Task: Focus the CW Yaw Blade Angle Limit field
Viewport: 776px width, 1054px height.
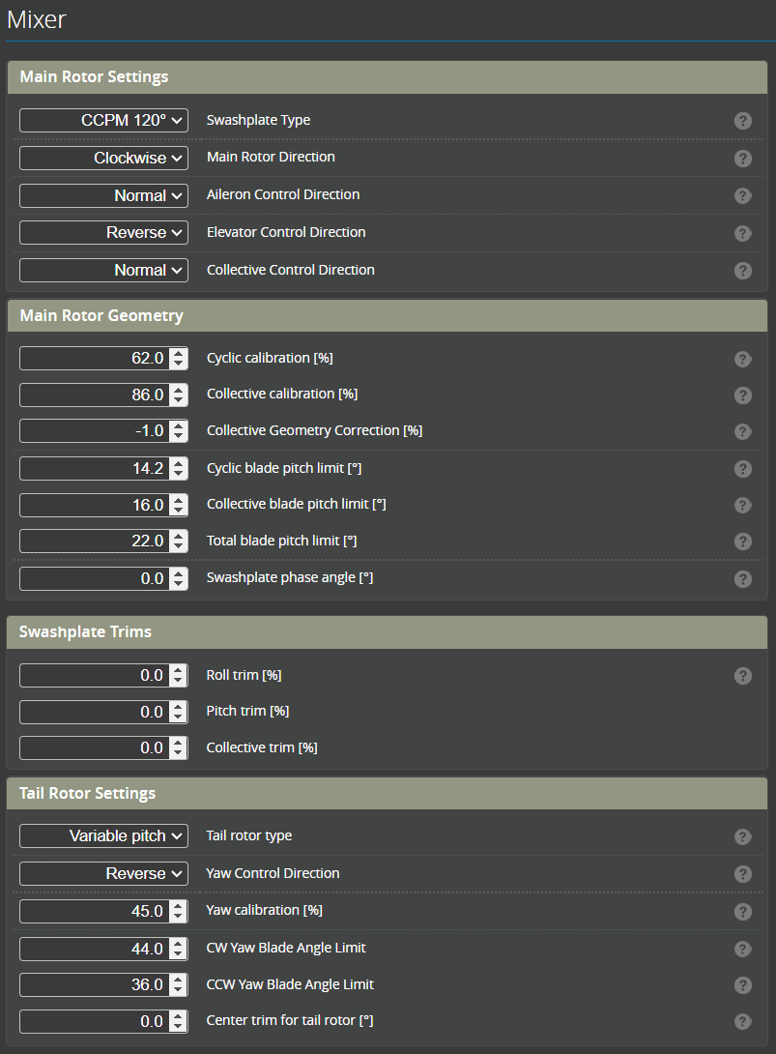Action: (94, 949)
